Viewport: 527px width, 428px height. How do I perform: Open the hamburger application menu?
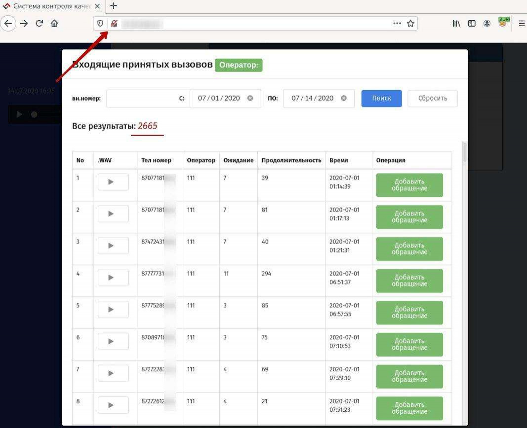522,24
